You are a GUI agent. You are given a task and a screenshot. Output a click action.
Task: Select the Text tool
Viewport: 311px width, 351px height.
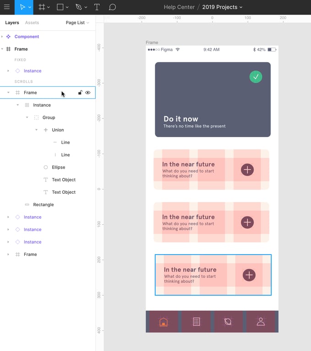click(97, 7)
